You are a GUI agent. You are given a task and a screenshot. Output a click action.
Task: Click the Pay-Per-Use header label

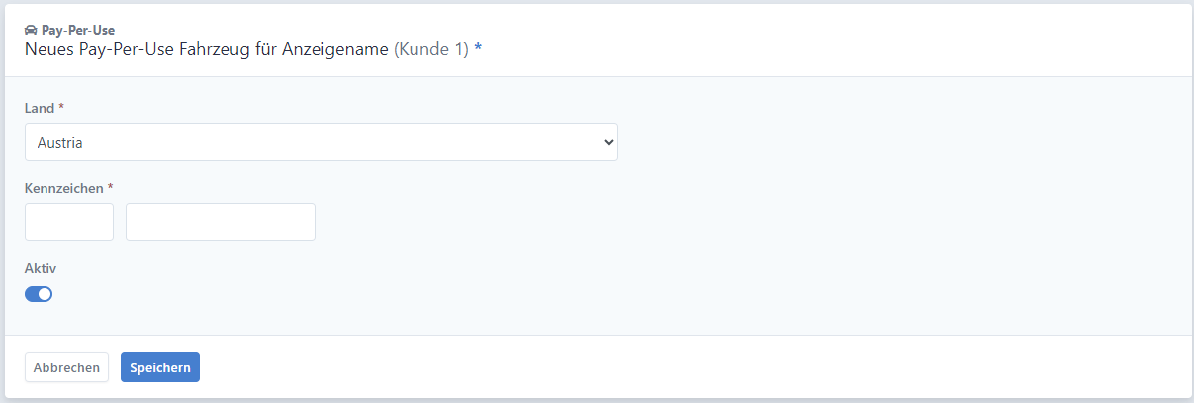(78, 31)
